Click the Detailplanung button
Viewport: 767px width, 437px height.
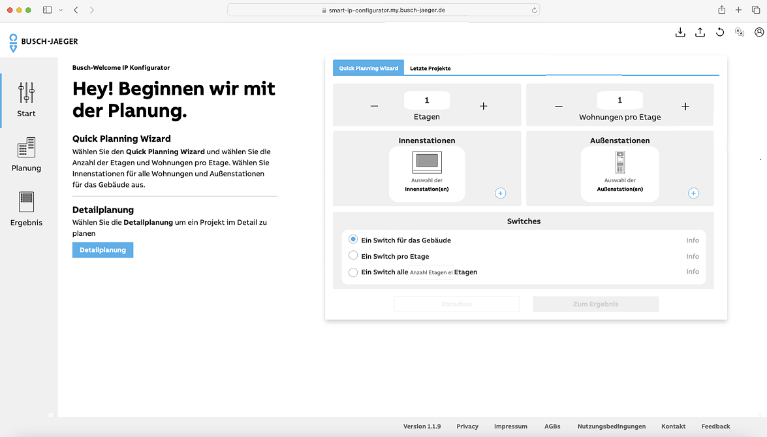coord(102,250)
